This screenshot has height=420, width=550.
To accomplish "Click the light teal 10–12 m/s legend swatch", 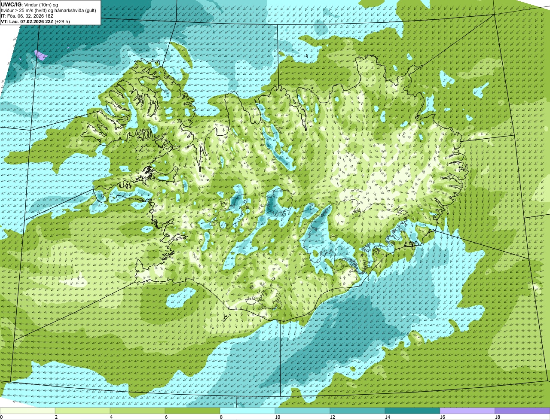I will (x=302, y=411).
